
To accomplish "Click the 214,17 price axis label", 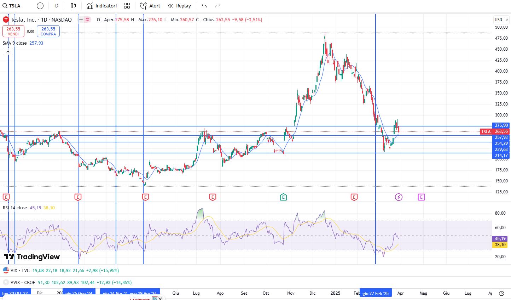I will tap(501, 155).
